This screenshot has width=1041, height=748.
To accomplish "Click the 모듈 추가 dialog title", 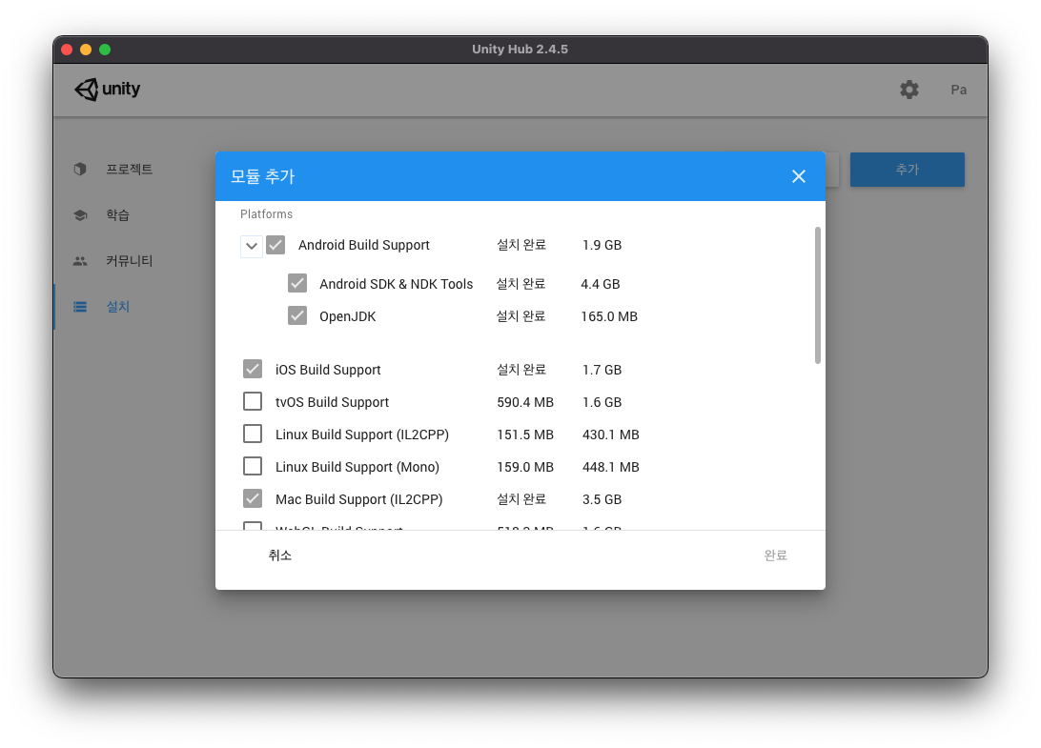I will [x=262, y=176].
